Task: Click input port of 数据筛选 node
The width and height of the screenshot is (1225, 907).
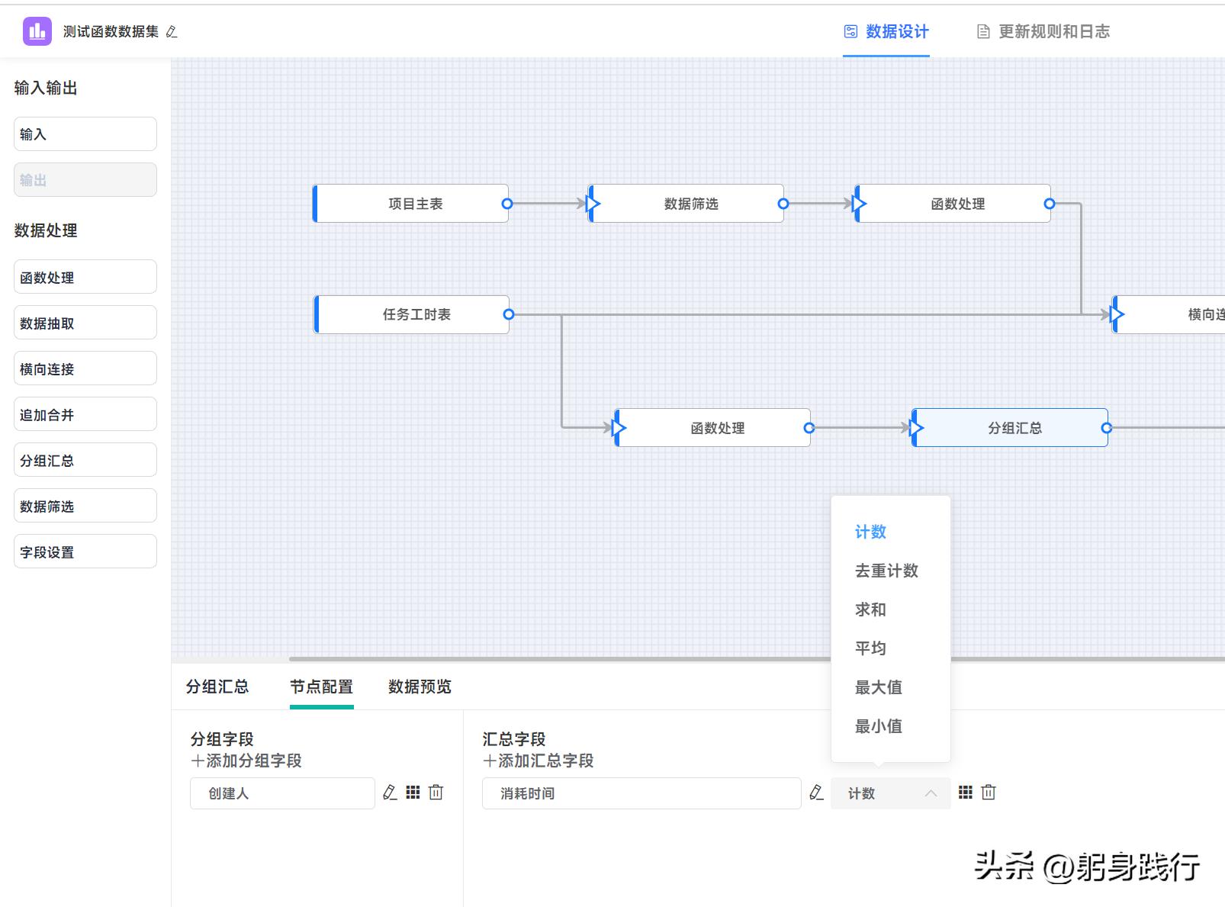Action: coord(593,204)
